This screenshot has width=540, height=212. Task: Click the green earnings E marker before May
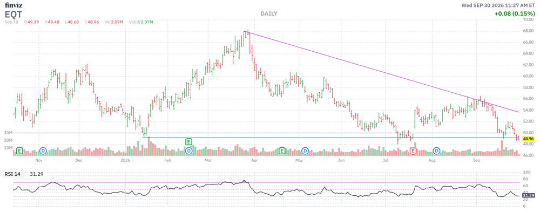[x=282, y=151]
